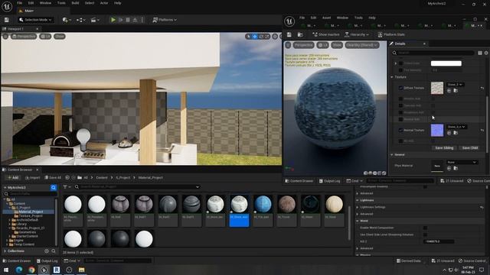Click the white color swatch in Details panel
This screenshot has height=275, width=490.
(446, 63)
